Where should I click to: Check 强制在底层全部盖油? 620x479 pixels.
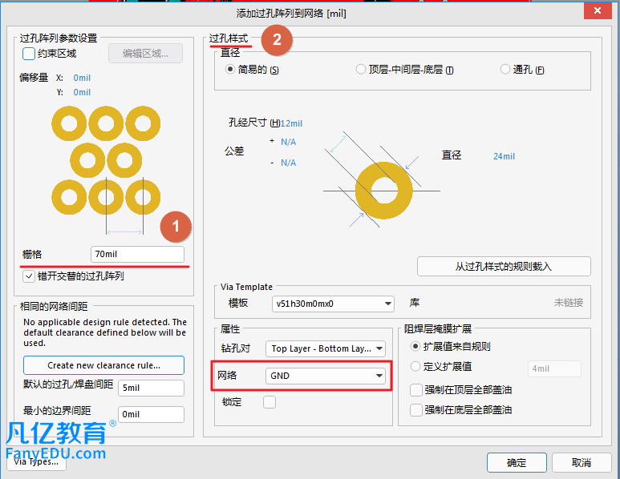coord(416,410)
